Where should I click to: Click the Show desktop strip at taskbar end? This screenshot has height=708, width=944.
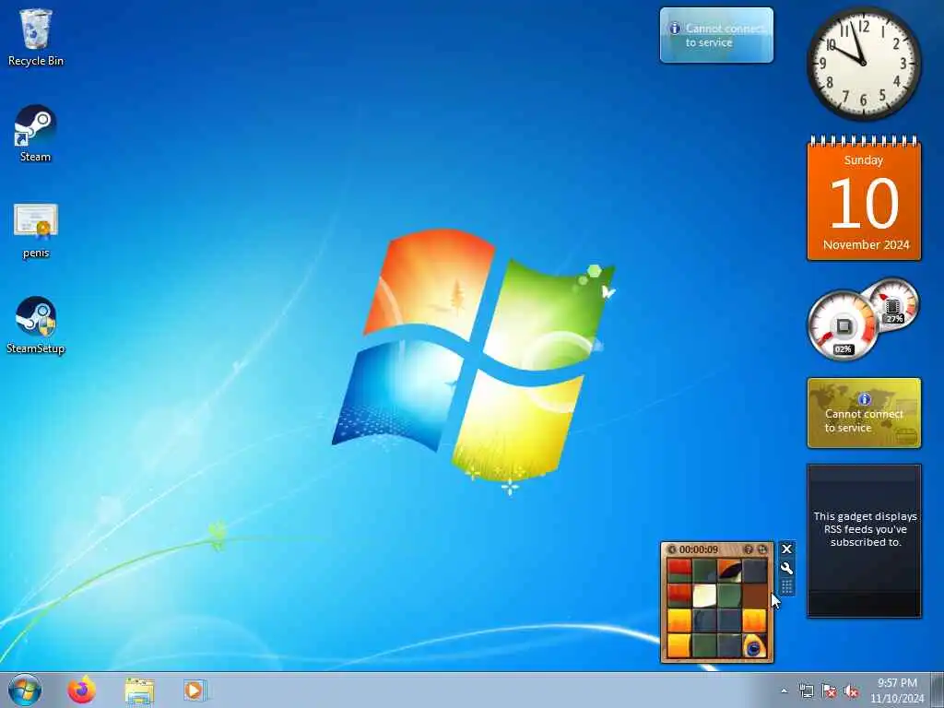(x=938, y=690)
